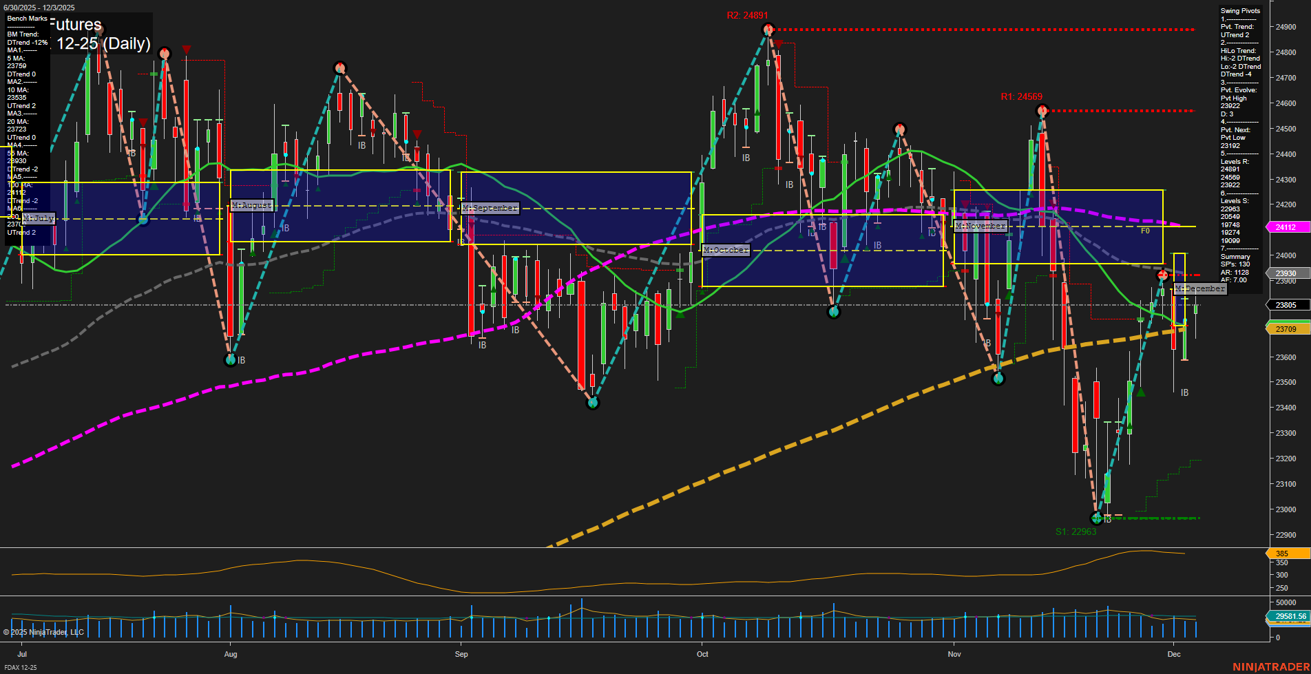Select the M:July month label
This screenshot has height=674, width=1311.
[39, 218]
